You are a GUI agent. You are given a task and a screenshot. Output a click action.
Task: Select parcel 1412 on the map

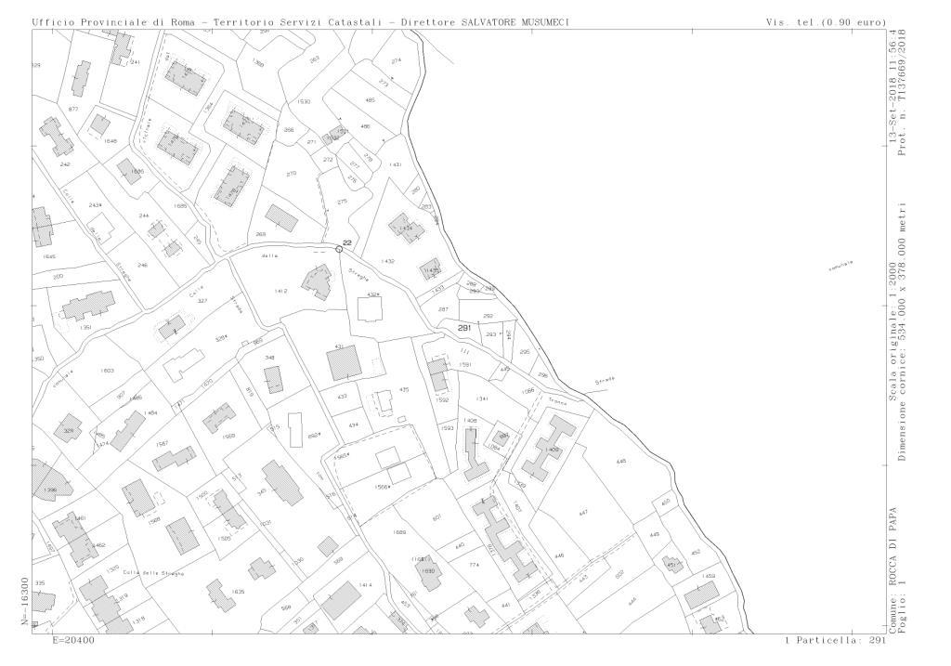(x=281, y=292)
